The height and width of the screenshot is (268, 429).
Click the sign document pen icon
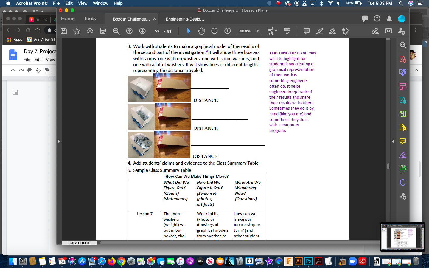pos(332,31)
